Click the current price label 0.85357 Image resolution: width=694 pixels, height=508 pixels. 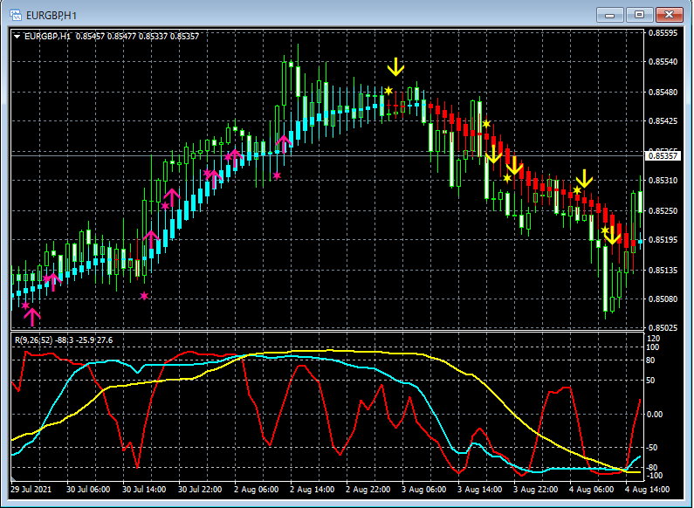[x=663, y=156]
